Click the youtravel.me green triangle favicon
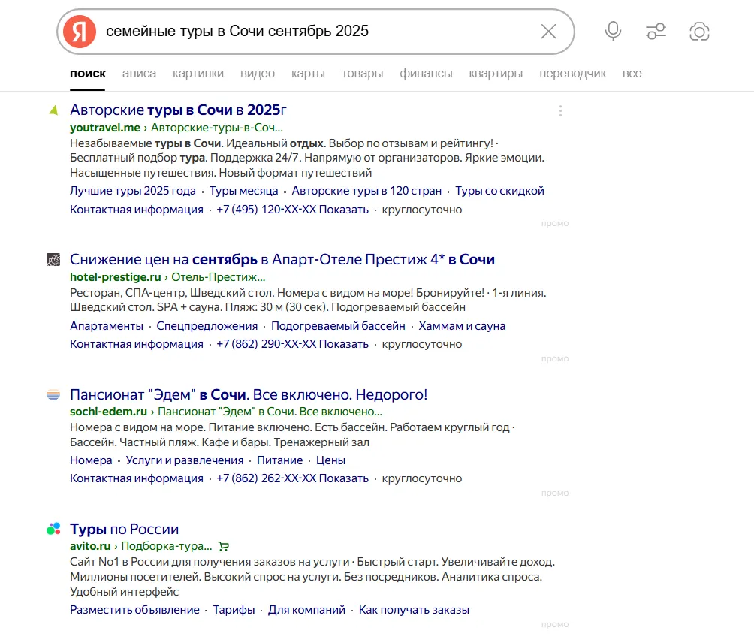Viewport: 754px width, 643px height. 53,110
